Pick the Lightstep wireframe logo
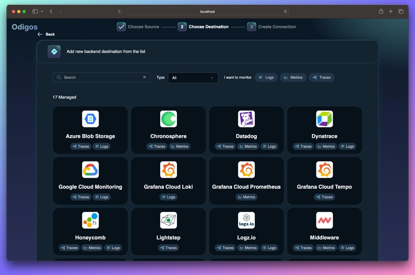The width and height of the screenshot is (415, 275). 168,220
